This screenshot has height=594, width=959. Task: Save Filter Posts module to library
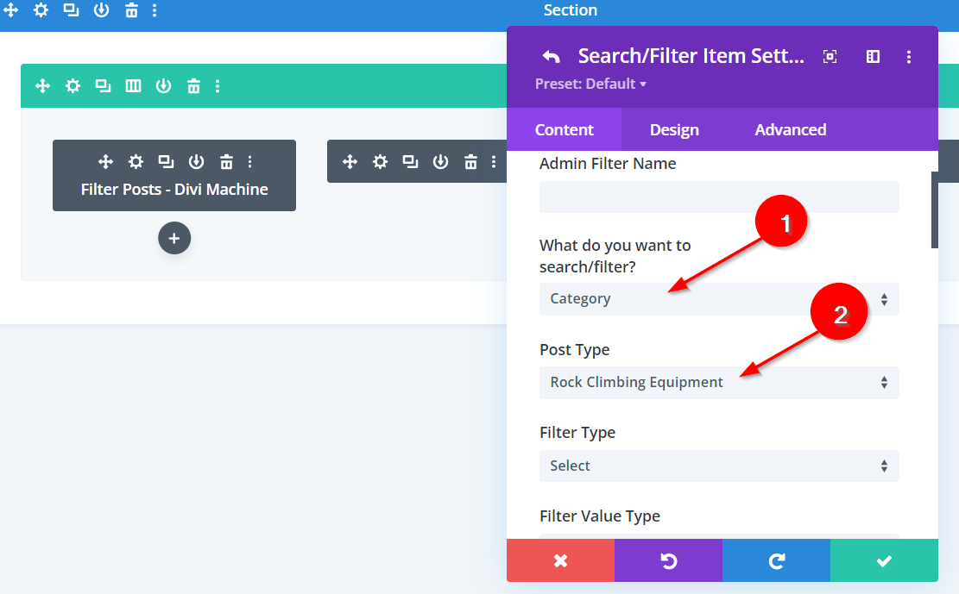point(196,161)
